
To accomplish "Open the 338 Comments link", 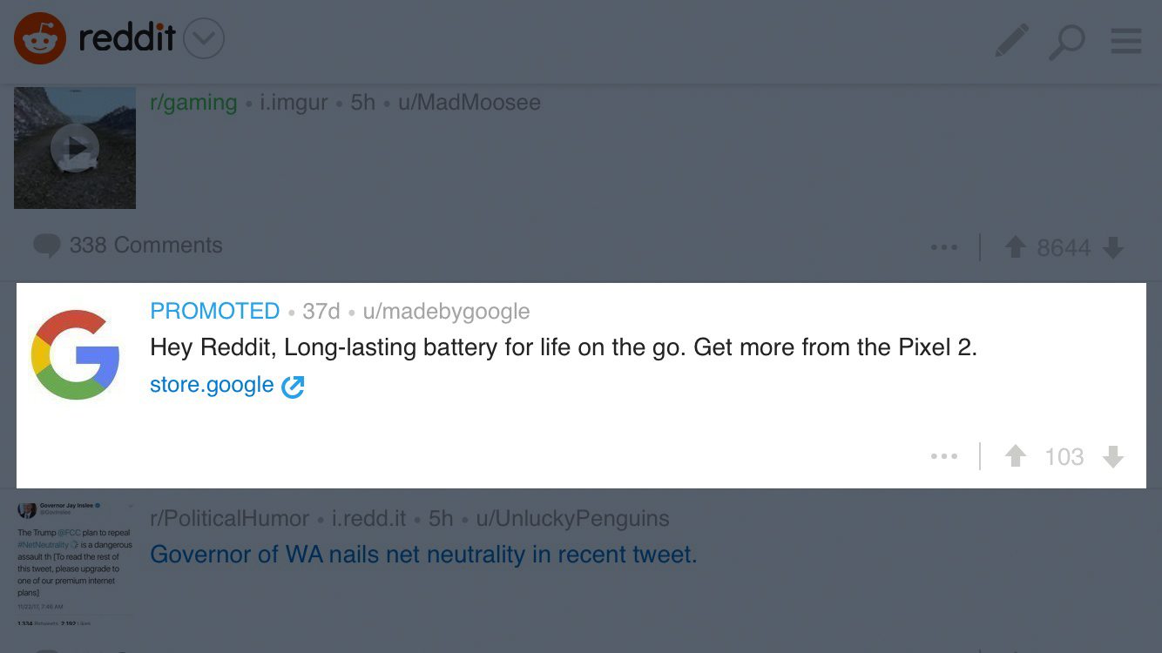I will coord(129,246).
